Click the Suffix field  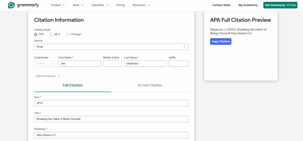coord(178,64)
